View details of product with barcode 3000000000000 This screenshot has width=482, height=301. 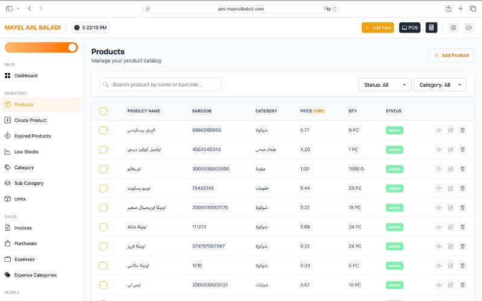point(439,169)
